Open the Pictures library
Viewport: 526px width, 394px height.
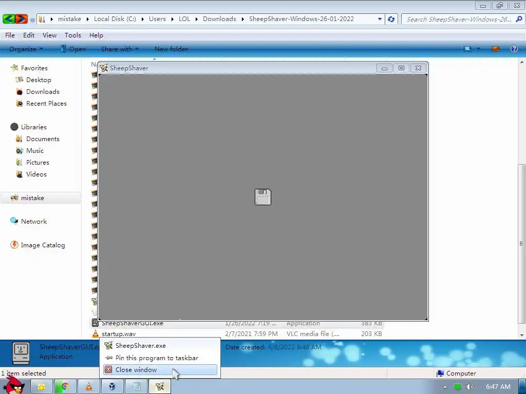coord(37,163)
